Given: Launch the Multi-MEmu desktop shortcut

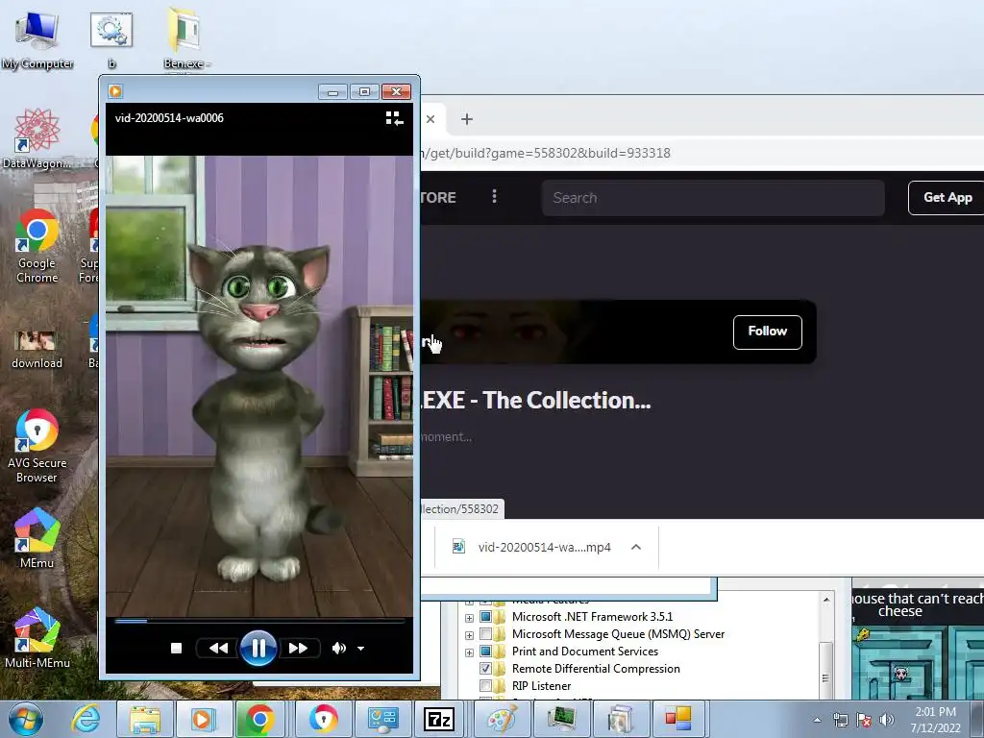Looking at the screenshot, I should [37, 638].
